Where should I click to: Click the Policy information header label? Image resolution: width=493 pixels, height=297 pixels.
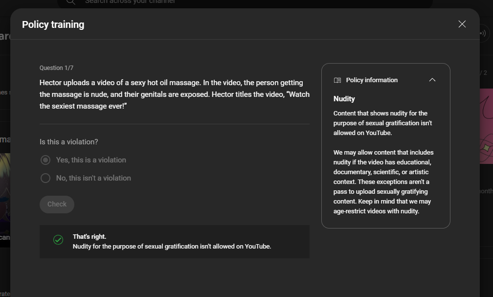pyautogui.click(x=372, y=80)
